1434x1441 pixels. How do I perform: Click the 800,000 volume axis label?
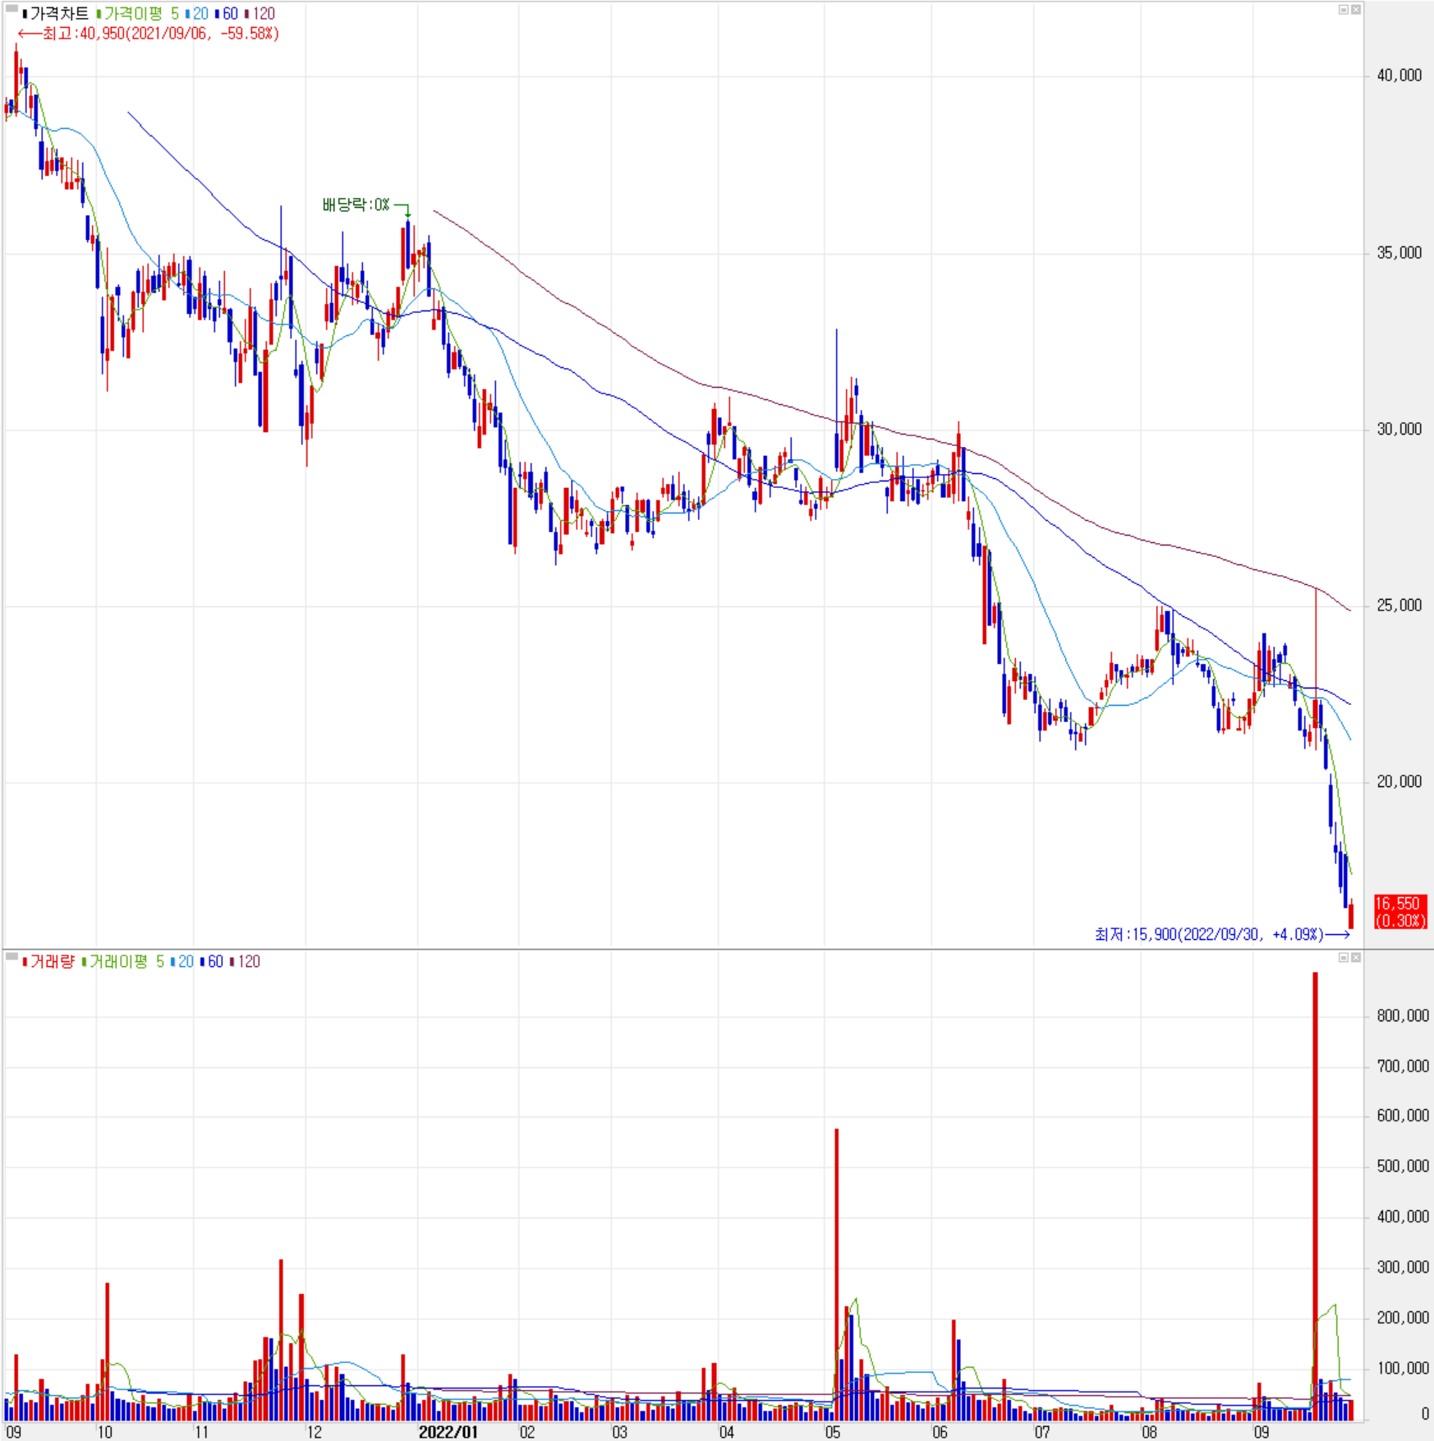pos(1403,1016)
